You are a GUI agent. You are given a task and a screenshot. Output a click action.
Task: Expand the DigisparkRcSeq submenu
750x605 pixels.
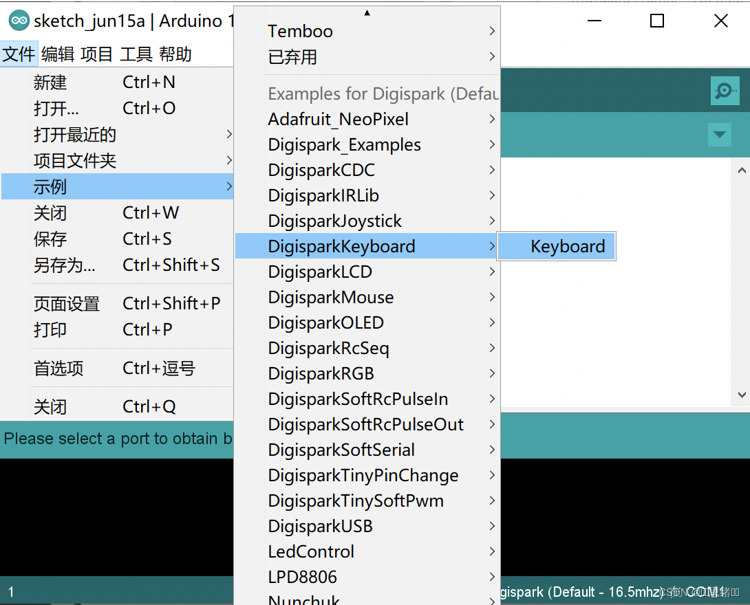click(367, 348)
